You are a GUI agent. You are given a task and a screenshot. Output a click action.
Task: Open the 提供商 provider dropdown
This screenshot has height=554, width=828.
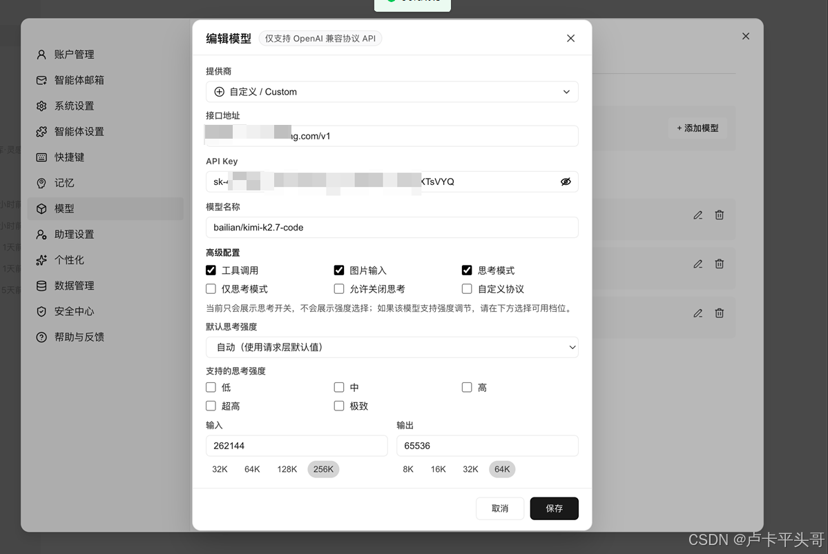pyautogui.click(x=392, y=92)
